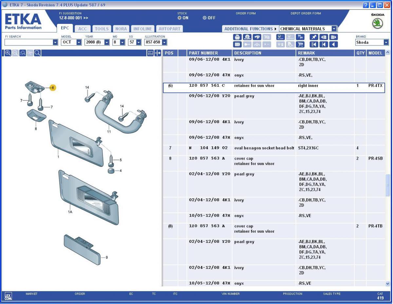
Task: Select part number 1Z0 857 561 C row
Action: coord(273,88)
